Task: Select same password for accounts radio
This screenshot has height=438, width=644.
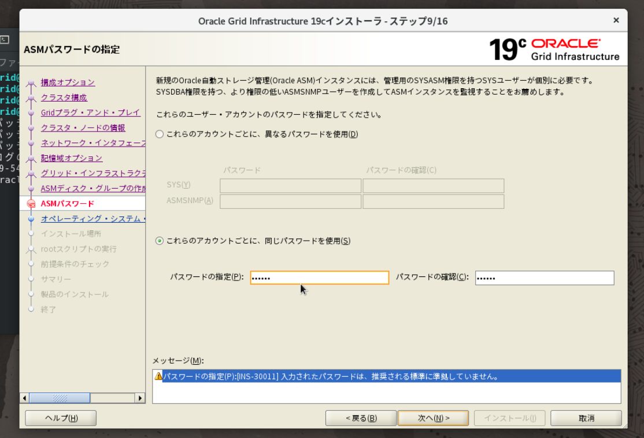Action: click(x=160, y=241)
